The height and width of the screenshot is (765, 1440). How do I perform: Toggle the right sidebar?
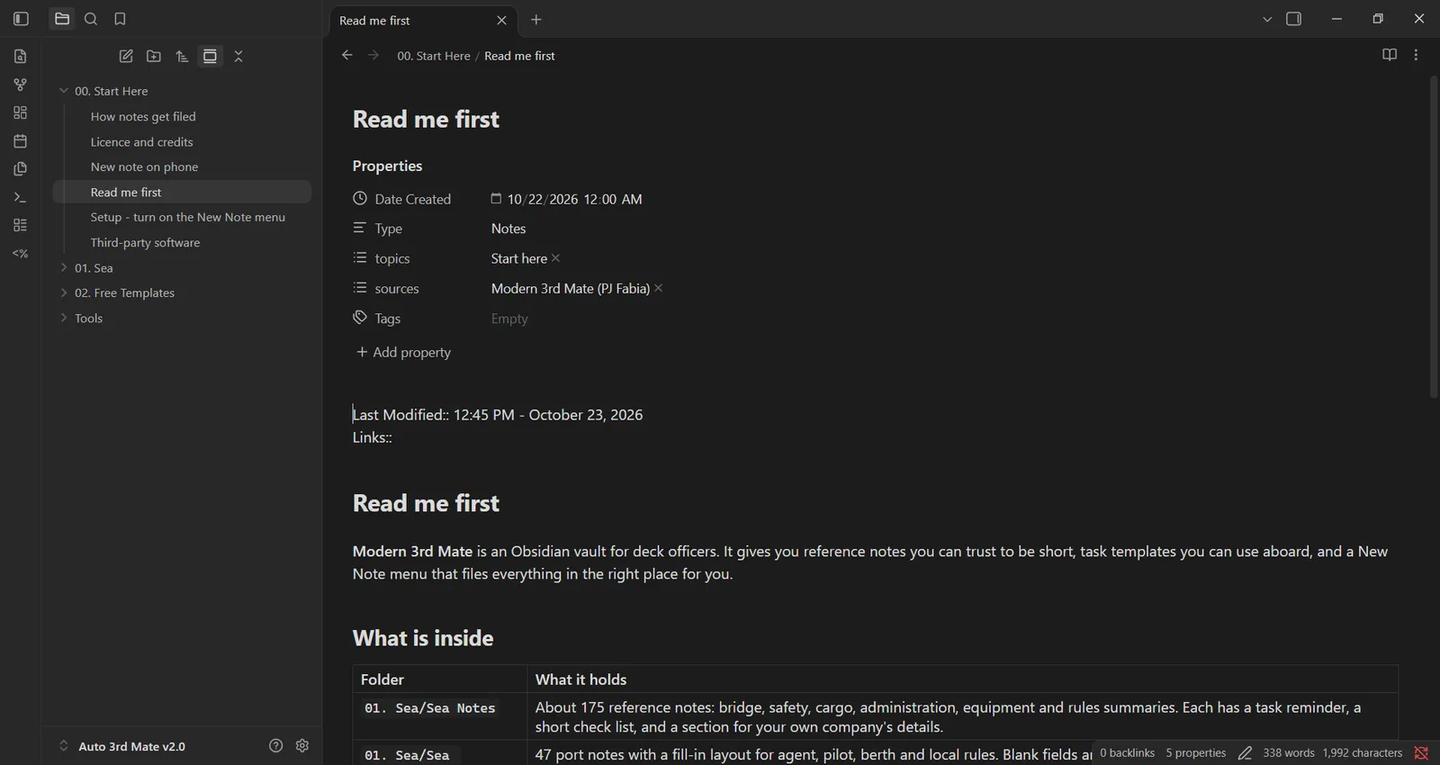point(1294,19)
